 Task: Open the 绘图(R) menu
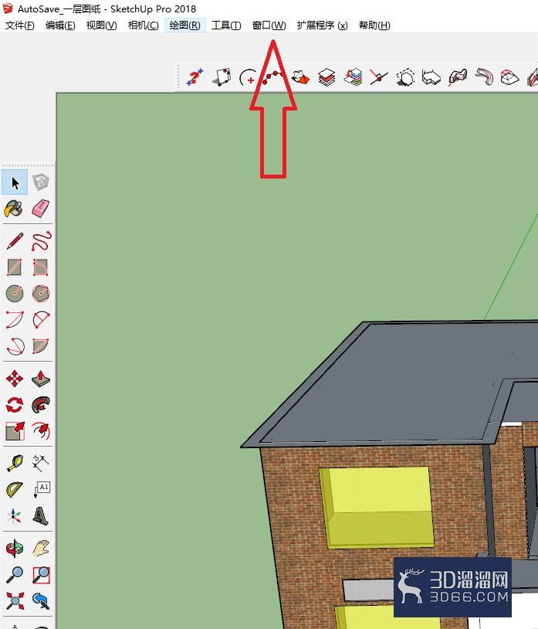point(184,25)
